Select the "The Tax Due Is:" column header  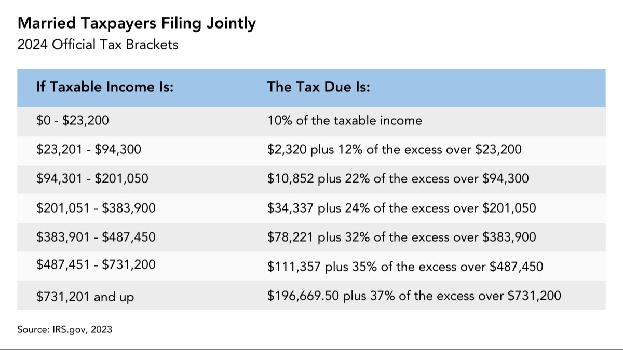(x=318, y=87)
